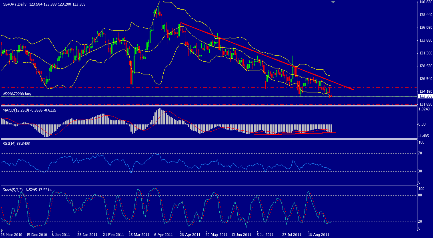433x238 pixels.
Task: Click the 70 level on RSI scale
Action: (x=421, y=153)
